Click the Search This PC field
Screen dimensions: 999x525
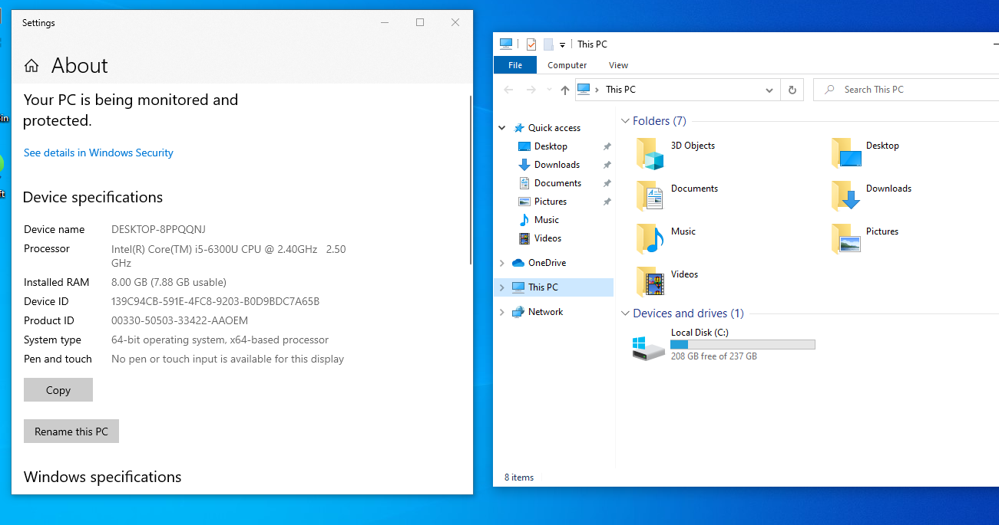tap(906, 90)
